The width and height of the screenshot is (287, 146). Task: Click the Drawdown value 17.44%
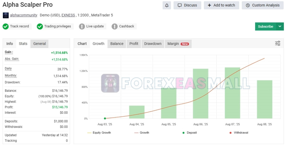[x=63, y=82]
